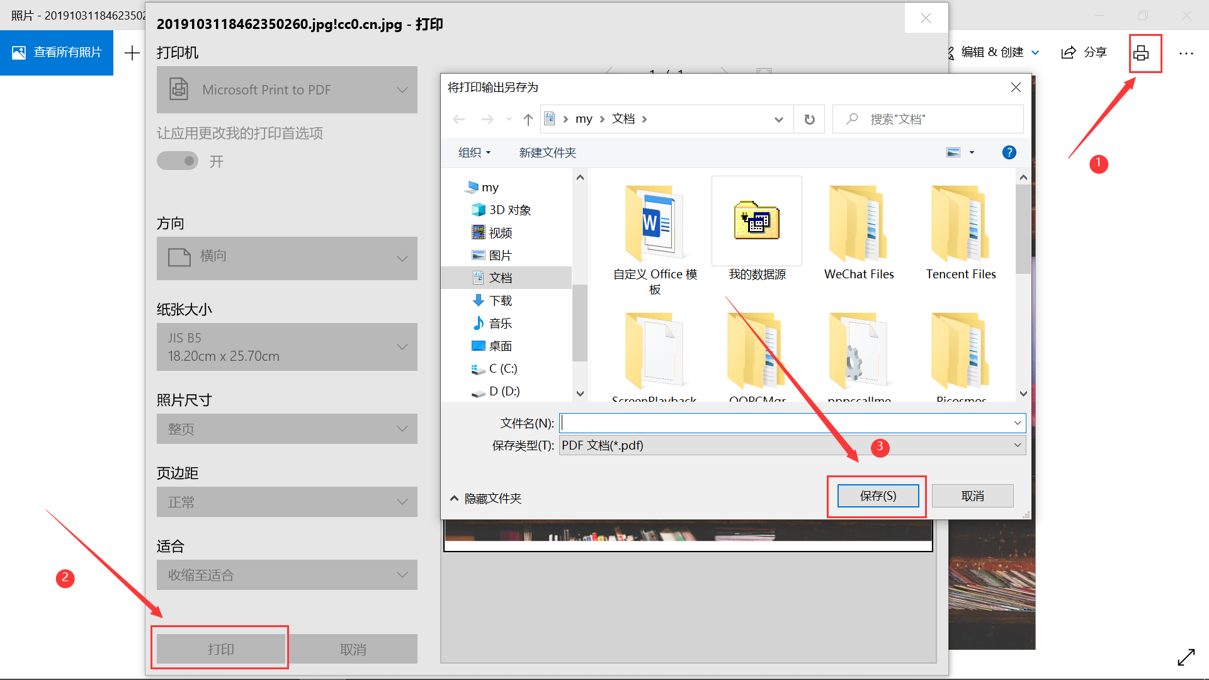
Task: Select 自定义 Office 模板 folder
Action: point(655,239)
